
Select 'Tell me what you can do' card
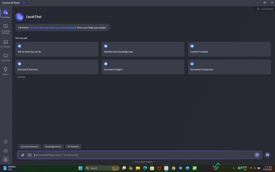[57, 49]
